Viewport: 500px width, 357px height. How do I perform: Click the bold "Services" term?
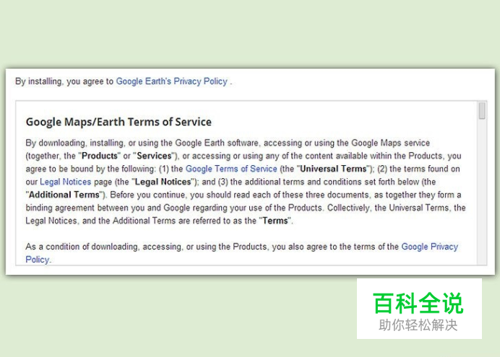(x=154, y=156)
